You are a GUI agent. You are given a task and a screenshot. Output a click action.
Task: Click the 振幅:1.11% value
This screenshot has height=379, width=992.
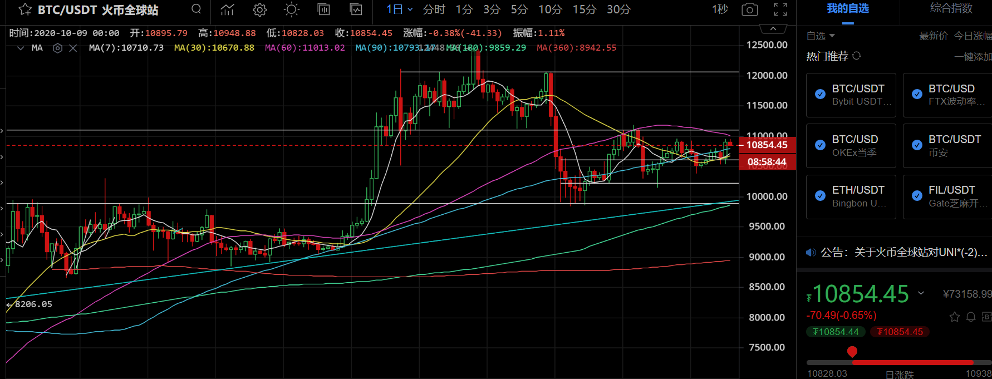(x=538, y=33)
